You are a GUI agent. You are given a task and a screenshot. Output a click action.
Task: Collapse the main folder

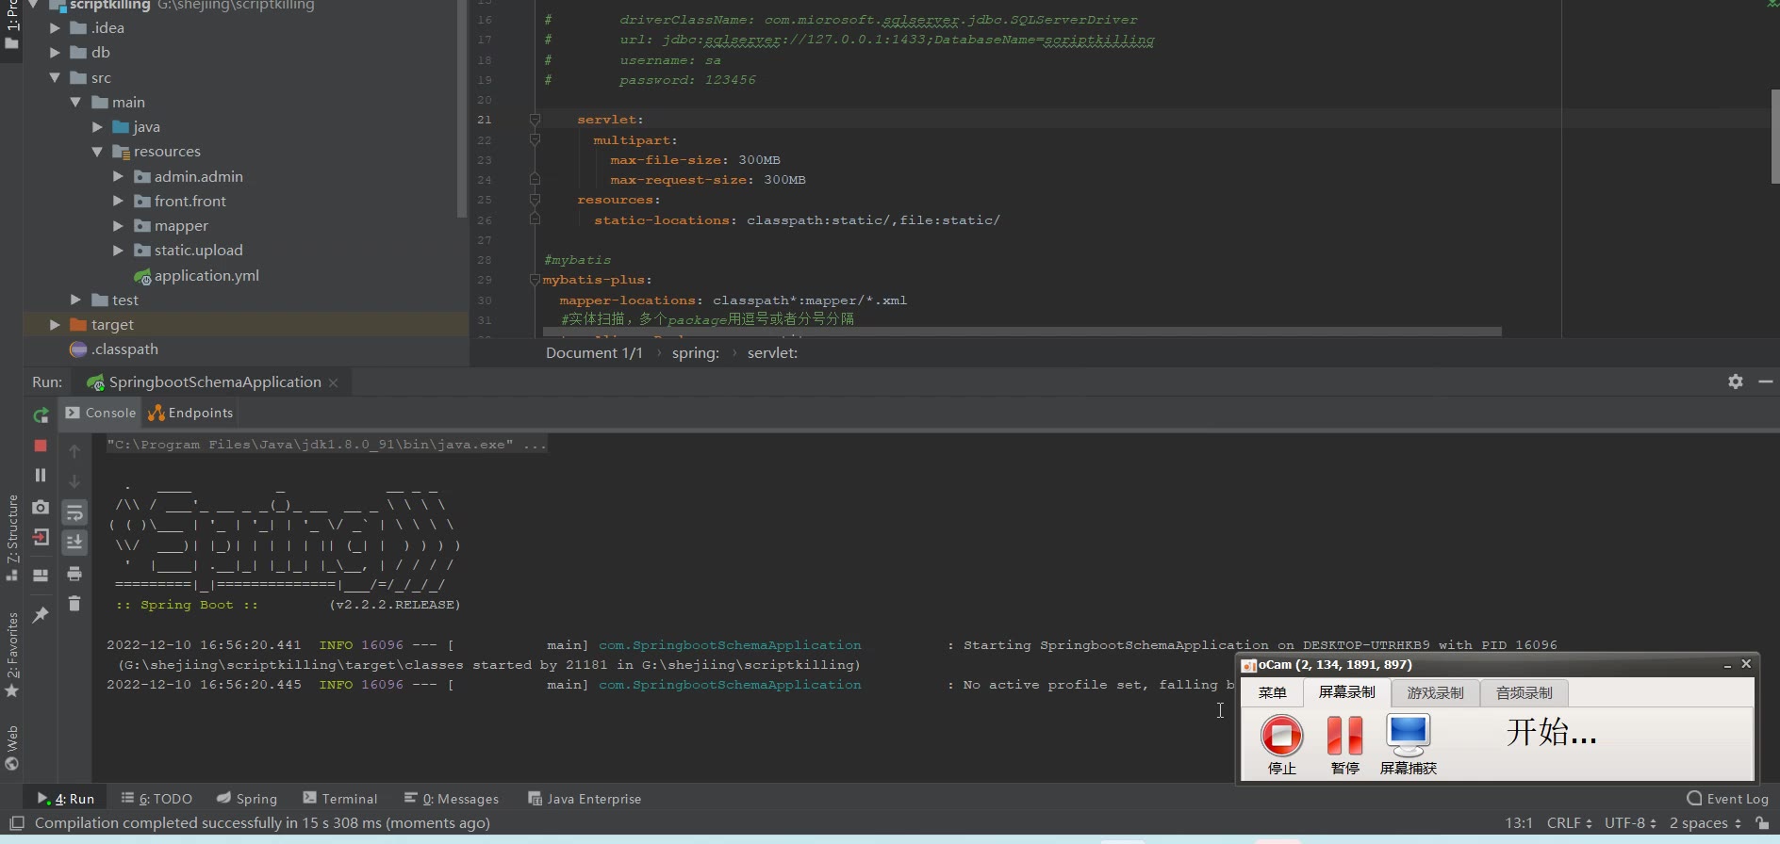coord(75,102)
